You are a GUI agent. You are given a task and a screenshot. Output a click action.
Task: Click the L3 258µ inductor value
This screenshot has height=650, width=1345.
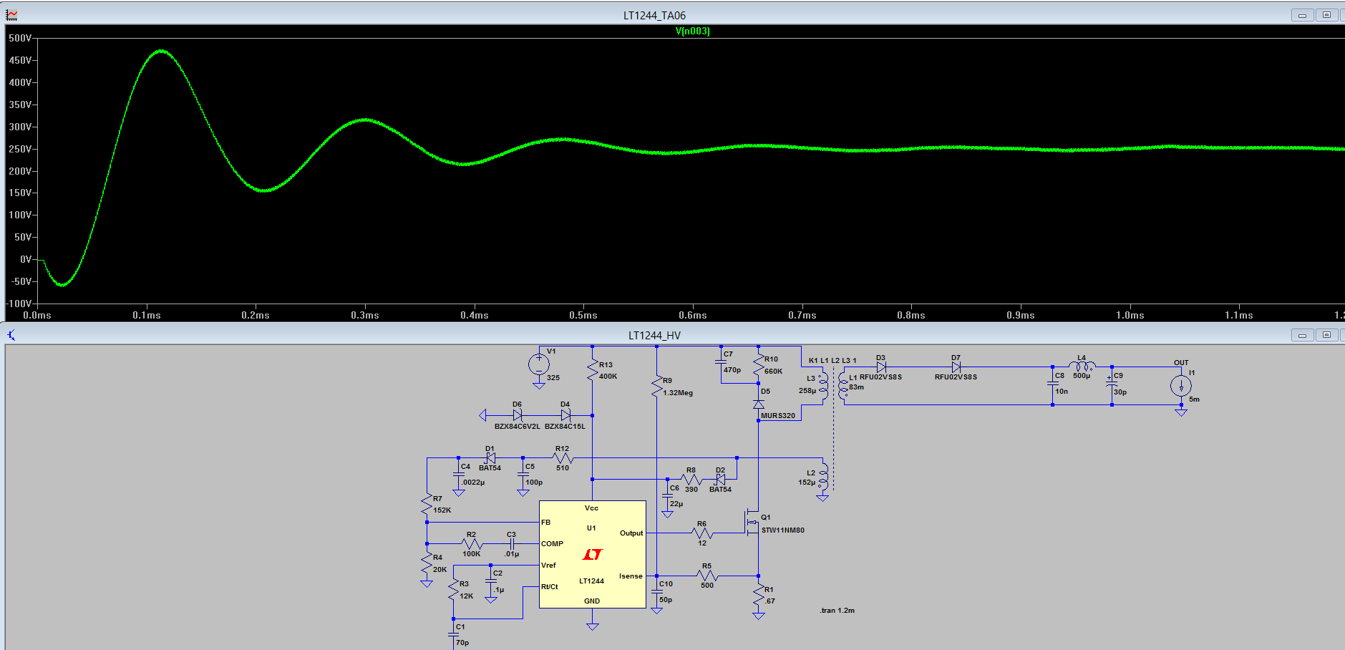pyautogui.click(x=807, y=390)
